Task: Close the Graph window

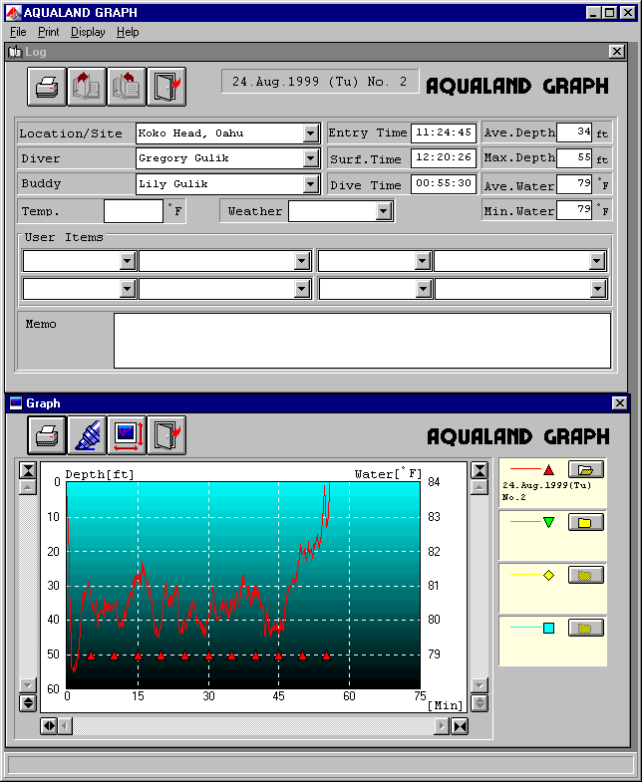Action: [619, 402]
